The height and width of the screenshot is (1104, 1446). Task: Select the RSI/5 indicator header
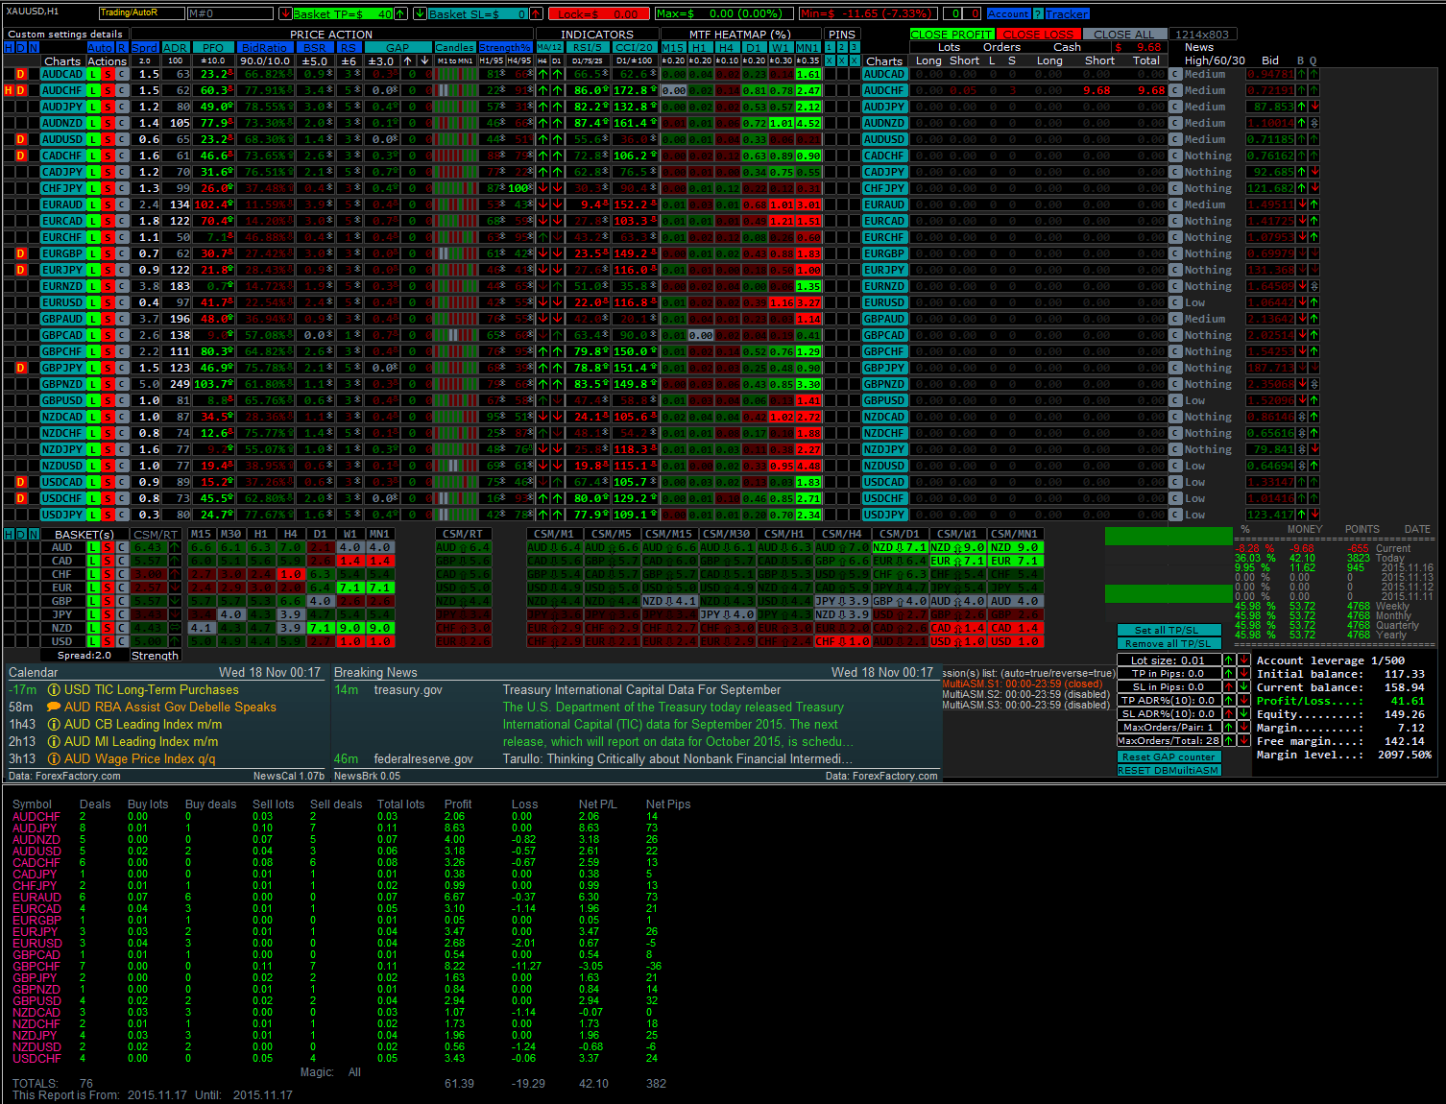click(587, 47)
